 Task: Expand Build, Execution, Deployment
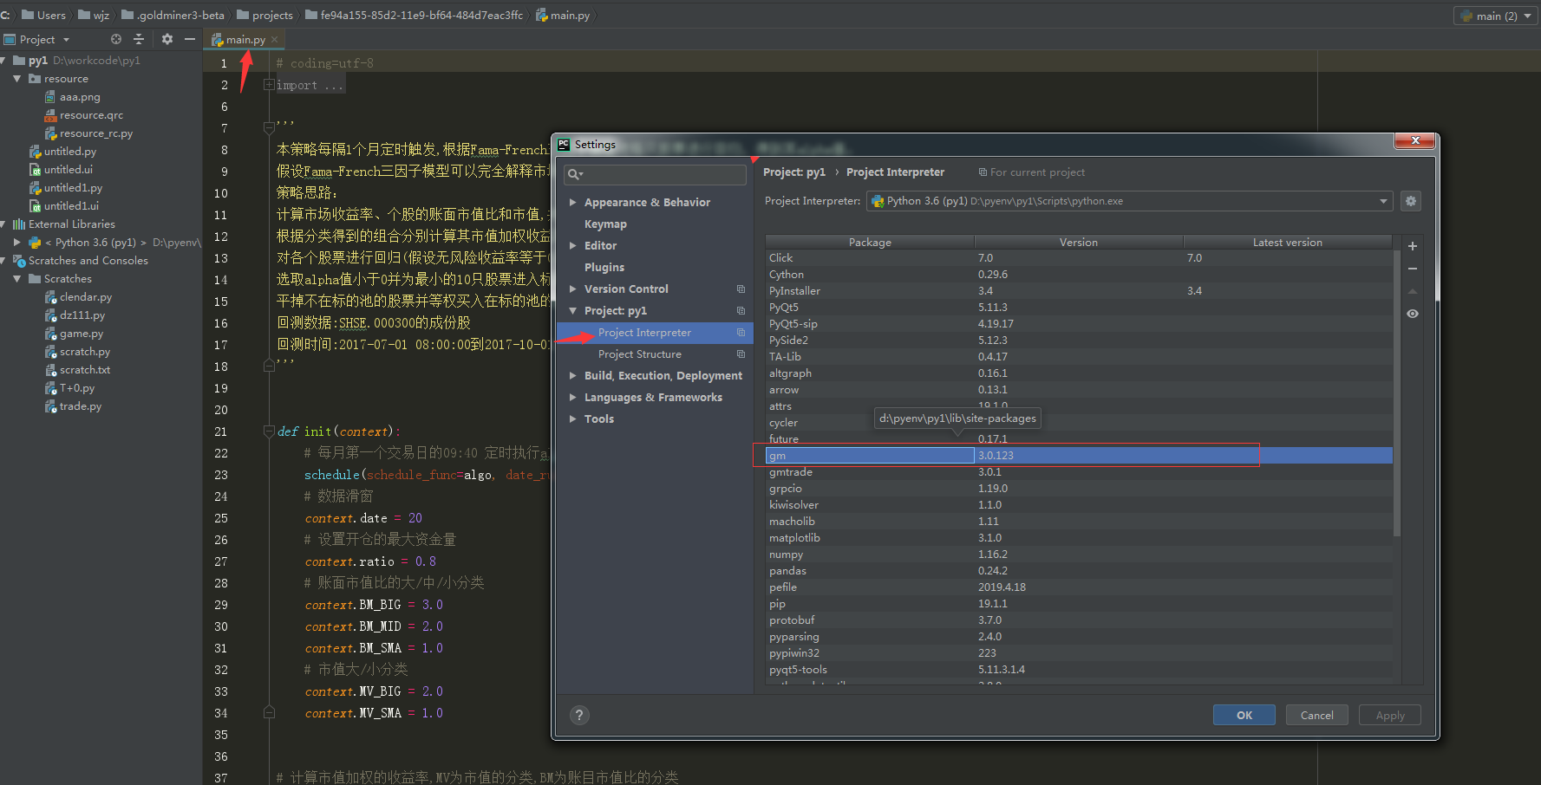(572, 375)
